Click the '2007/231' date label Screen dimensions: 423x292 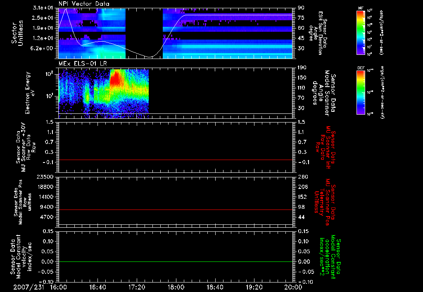coord(29,287)
